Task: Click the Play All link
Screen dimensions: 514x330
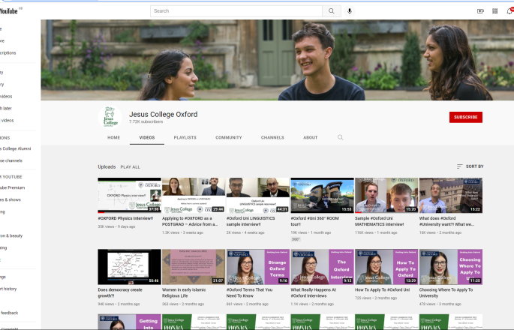Action: (130, 166)
